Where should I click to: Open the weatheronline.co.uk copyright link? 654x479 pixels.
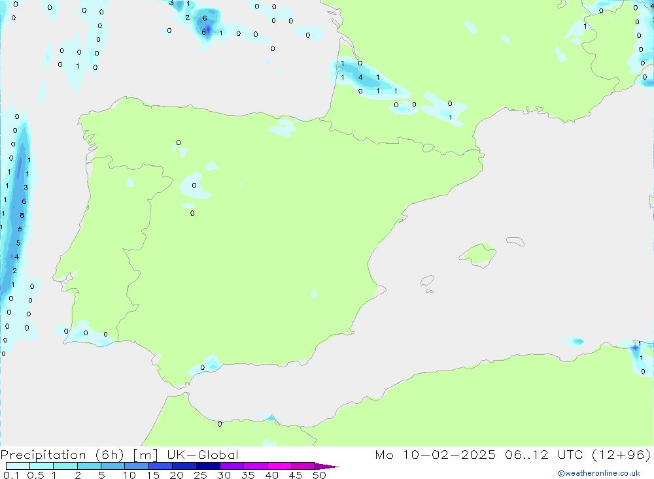point(599,473)
